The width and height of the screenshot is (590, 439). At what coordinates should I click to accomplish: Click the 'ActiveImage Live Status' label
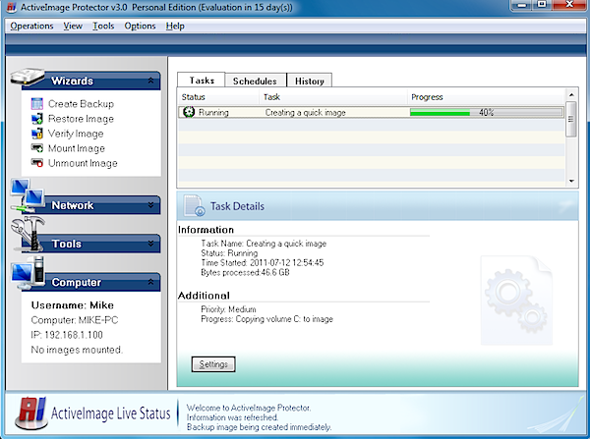tap(110, 413)
